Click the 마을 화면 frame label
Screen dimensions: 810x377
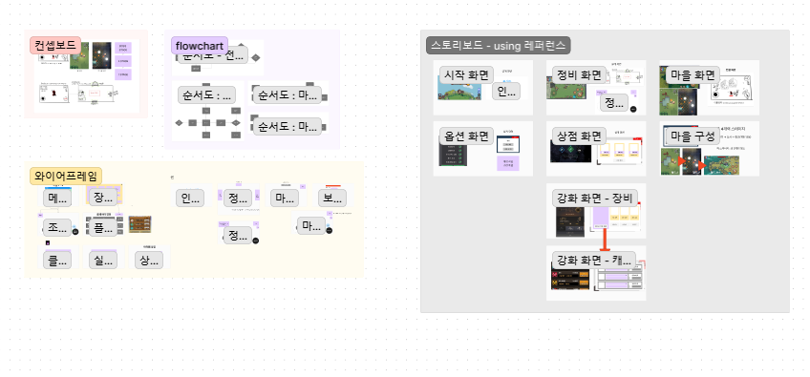pyautogui.click(x=693, y=74)
